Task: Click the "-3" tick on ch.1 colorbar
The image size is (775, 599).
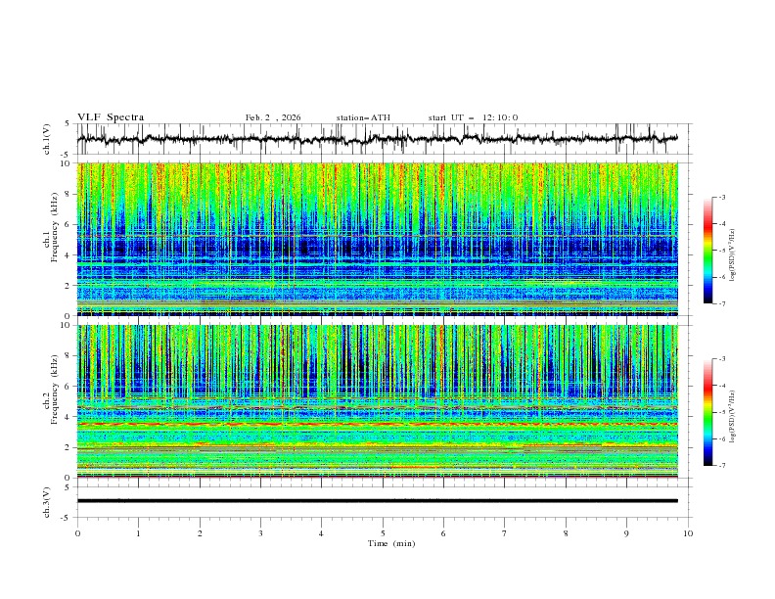Action: [721, 197]
